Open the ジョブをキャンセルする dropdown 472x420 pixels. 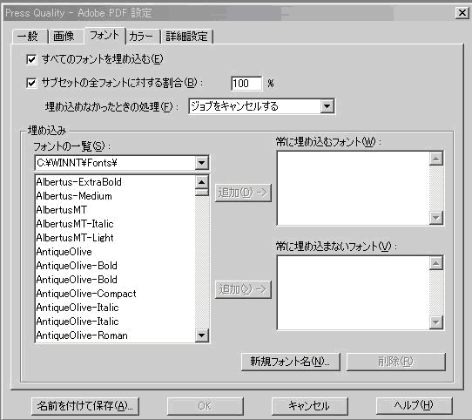[x=327, y=106]
